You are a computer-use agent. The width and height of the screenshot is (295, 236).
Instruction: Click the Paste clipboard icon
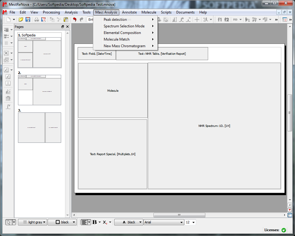point(66,20)
